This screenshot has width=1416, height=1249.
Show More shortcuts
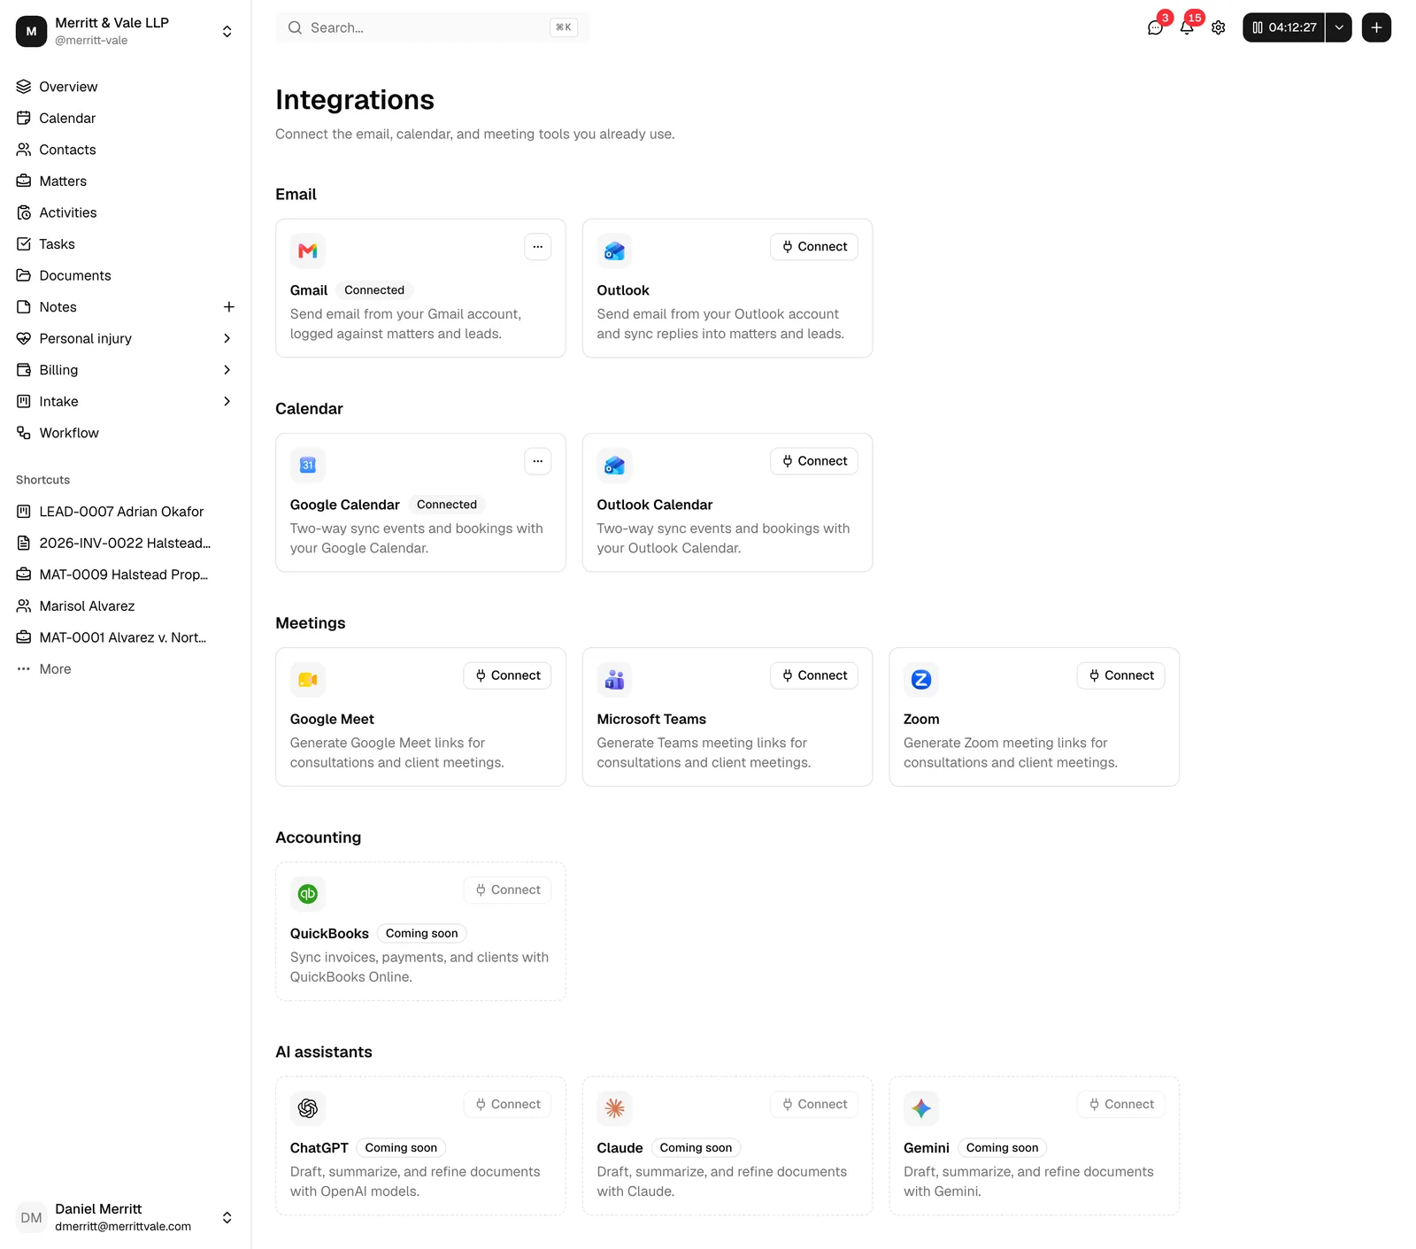(x=126, y=669)
